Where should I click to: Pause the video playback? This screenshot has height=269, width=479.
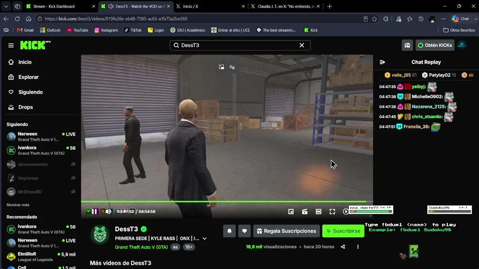(95, 211)
